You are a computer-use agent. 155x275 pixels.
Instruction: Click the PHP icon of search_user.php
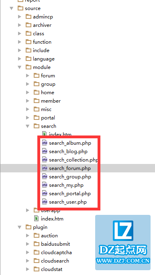(x=45, y=202)
